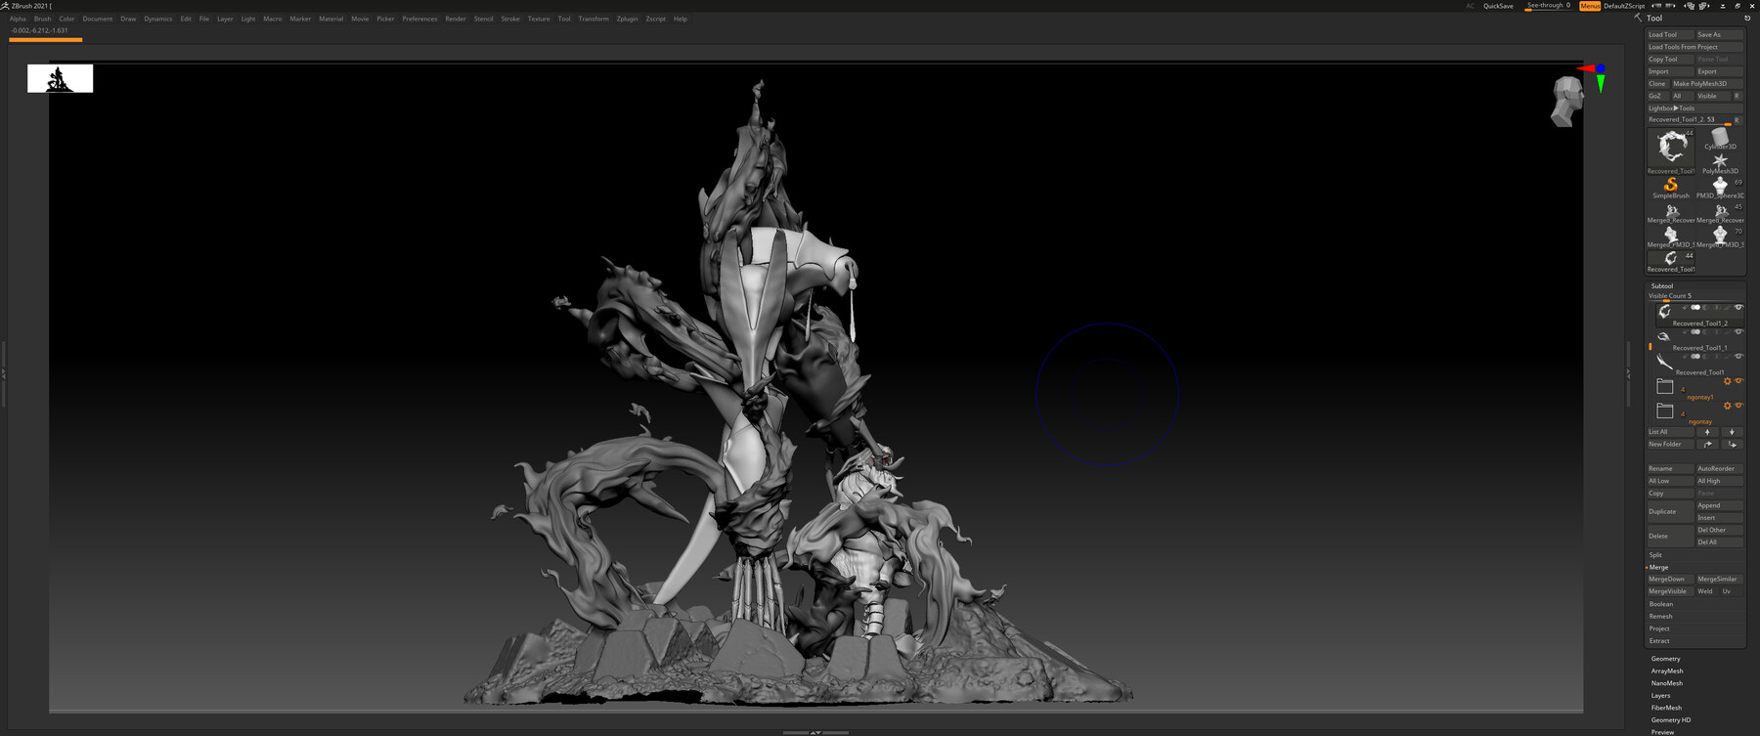Expand the Layers section
This screenshot has width=1760, height=736.
tap(1660, 695)
